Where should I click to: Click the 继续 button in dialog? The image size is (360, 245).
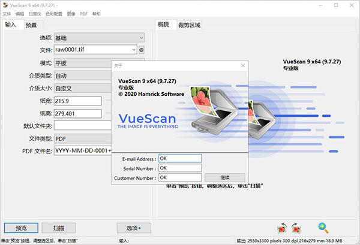pos(225,177)
